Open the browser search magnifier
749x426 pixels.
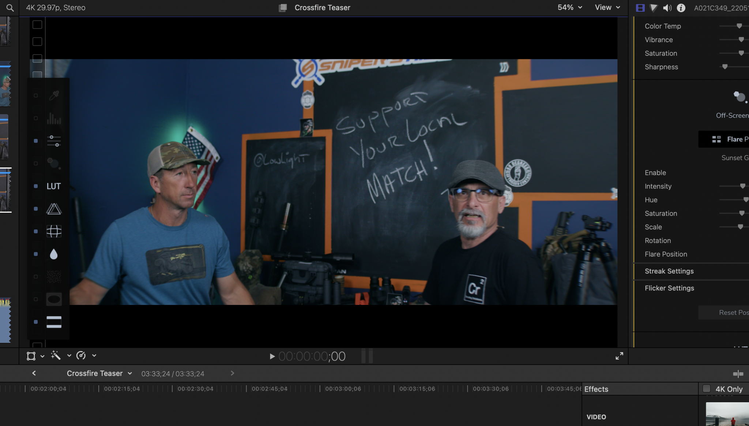10,8
